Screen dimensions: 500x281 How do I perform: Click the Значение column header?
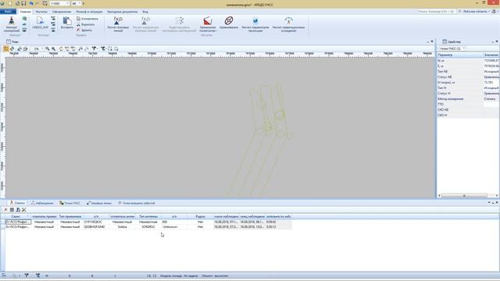[491, 55]
